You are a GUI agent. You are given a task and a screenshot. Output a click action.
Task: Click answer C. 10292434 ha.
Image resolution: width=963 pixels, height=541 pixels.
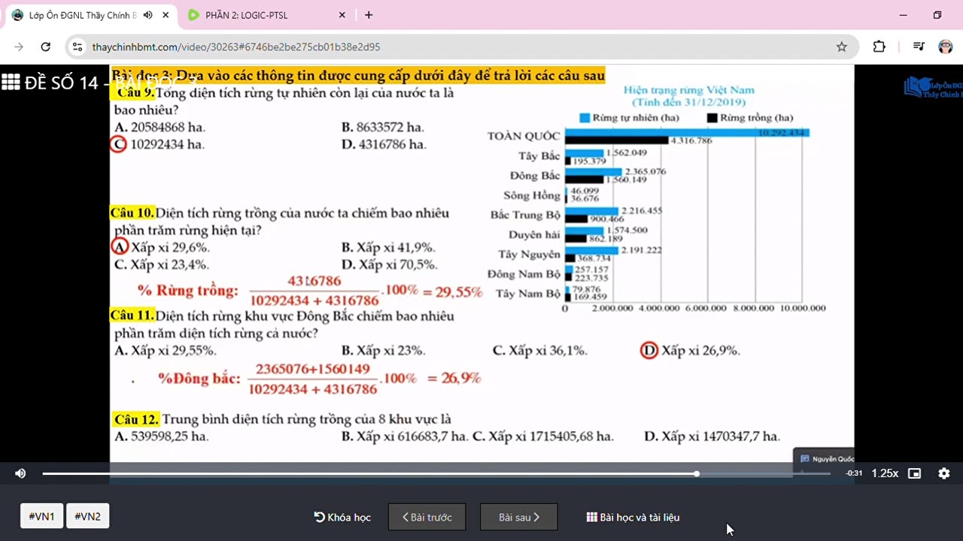[157, 144]
